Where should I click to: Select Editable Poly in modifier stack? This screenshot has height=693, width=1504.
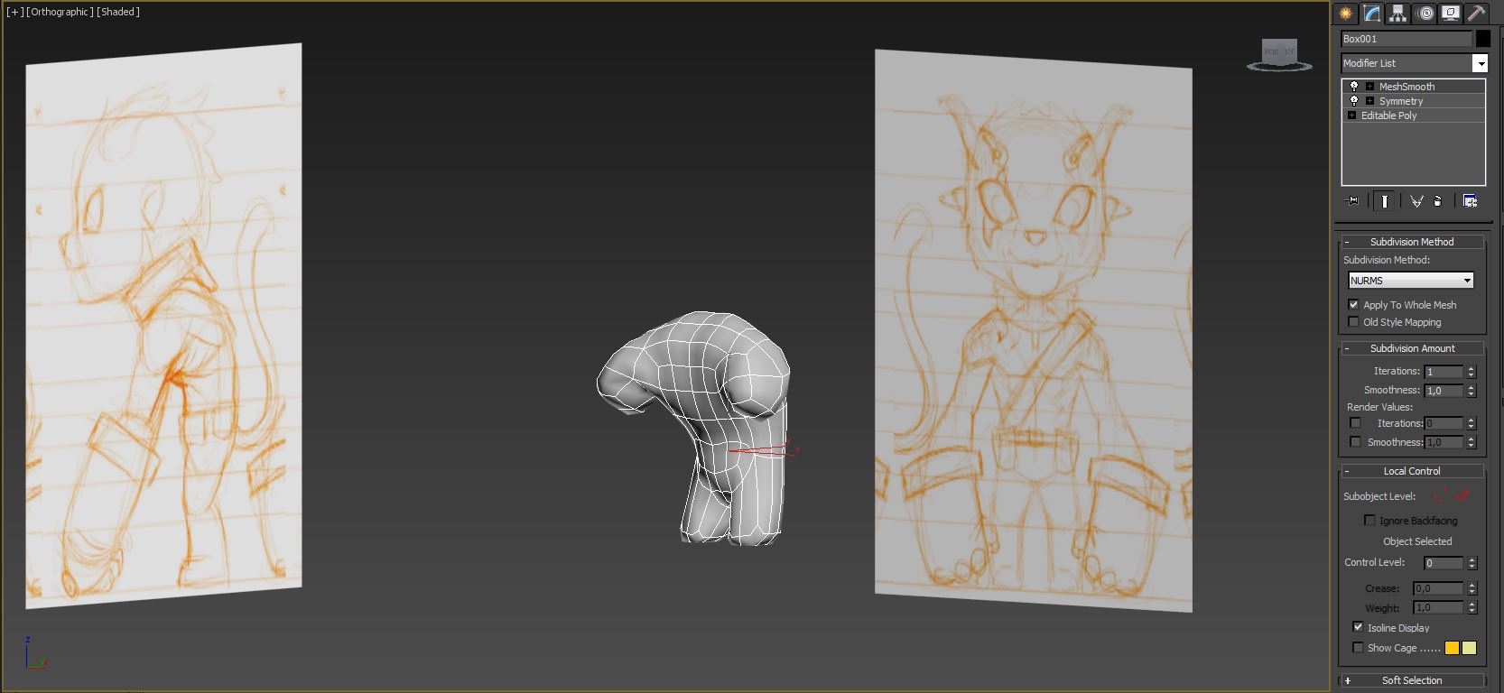(1388, 115)
